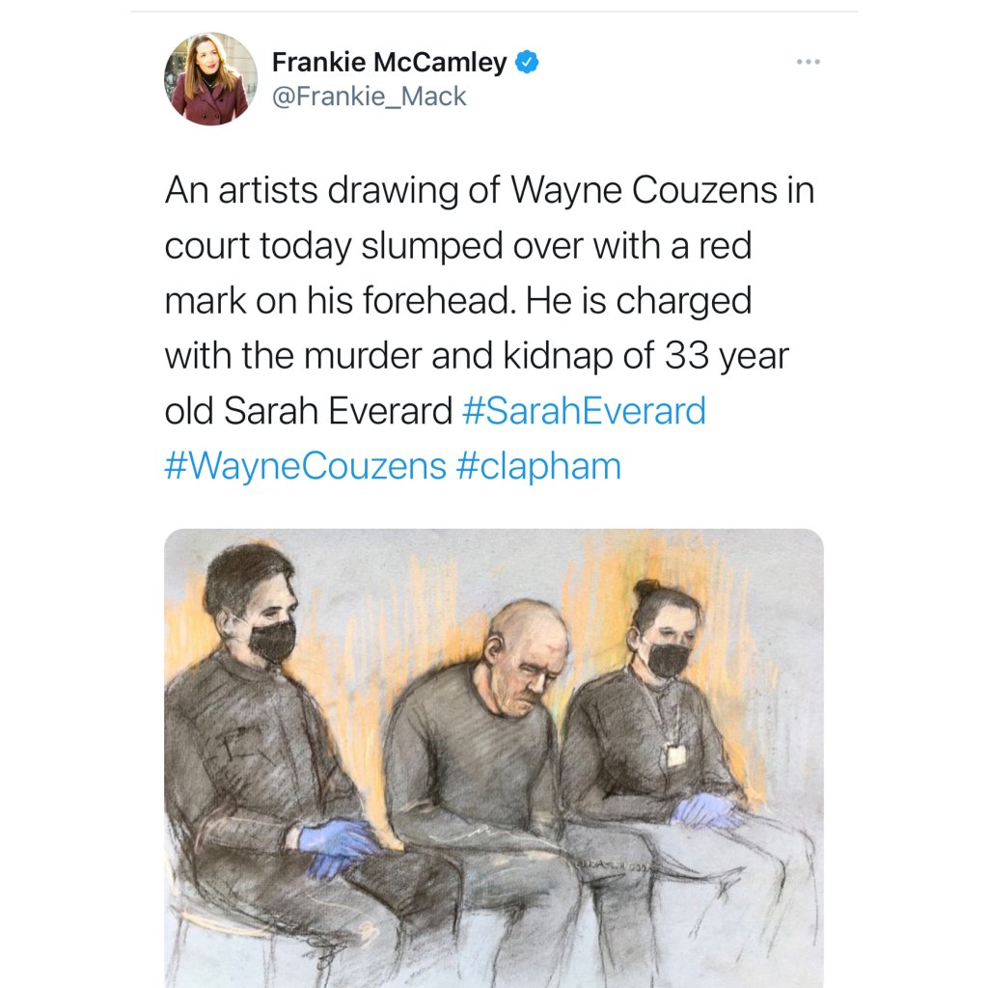Click the left officer's black face mask
The height and width of the screenshot is (988, 988).
[272, 642]
